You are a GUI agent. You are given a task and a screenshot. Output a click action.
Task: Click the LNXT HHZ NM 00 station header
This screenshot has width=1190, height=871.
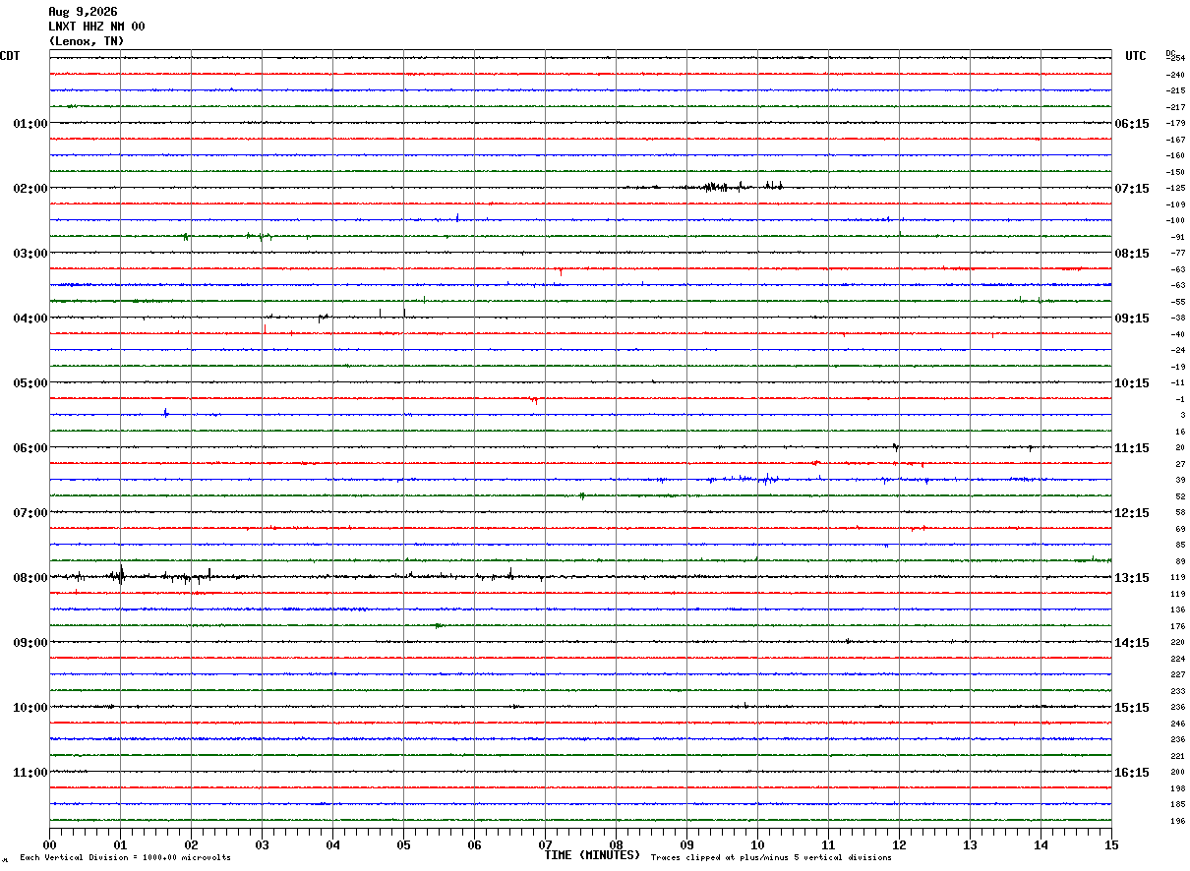pos(96,27)
